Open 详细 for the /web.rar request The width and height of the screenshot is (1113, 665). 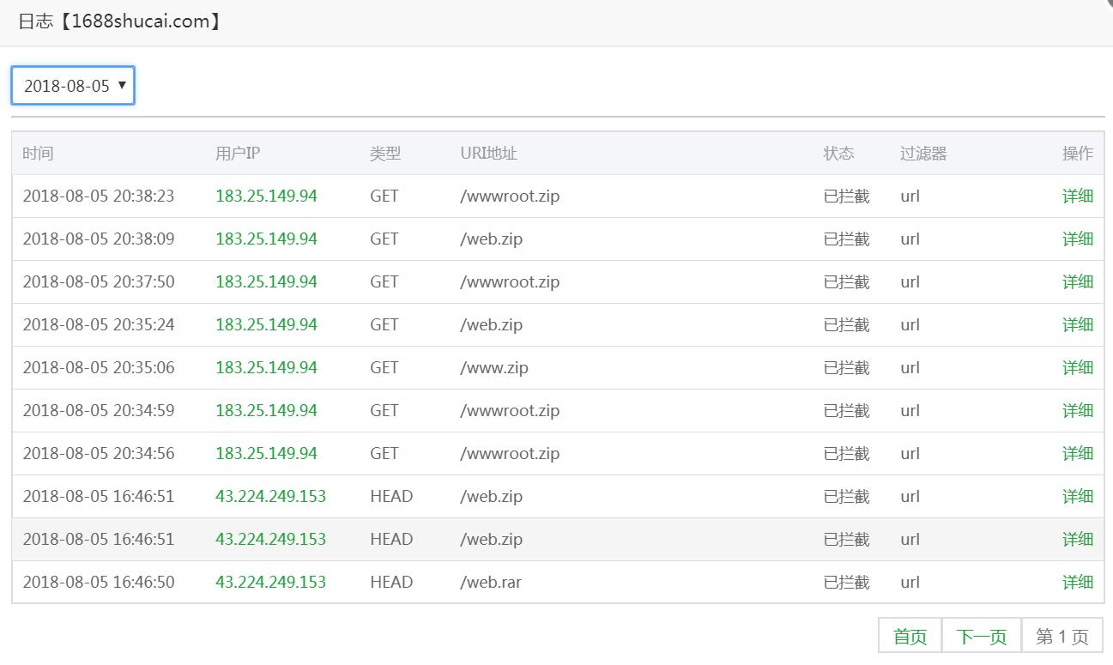click(1077, 582)
